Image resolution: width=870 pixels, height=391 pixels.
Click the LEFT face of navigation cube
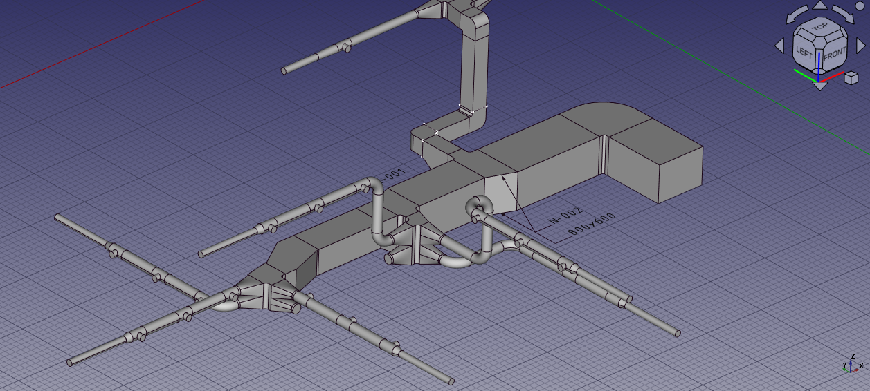click(x=804, y=51)
